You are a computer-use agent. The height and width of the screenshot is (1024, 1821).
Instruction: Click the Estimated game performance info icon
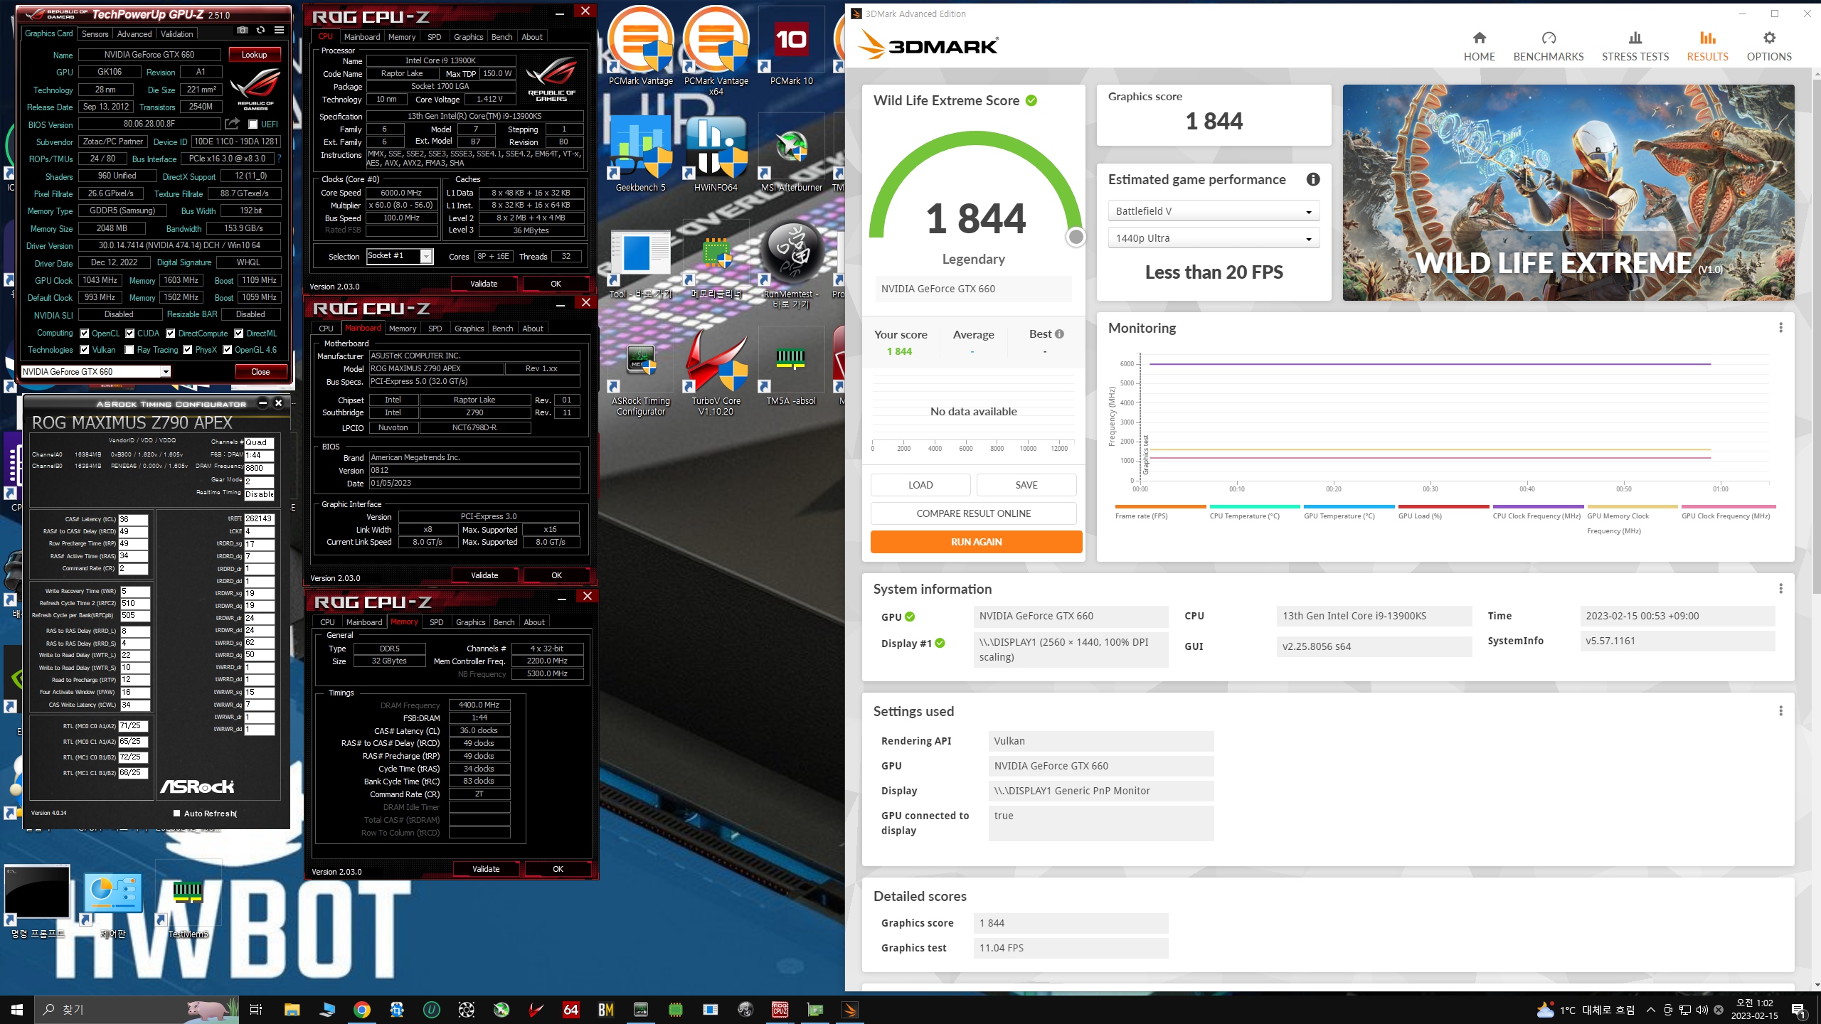coord(1313,180)
